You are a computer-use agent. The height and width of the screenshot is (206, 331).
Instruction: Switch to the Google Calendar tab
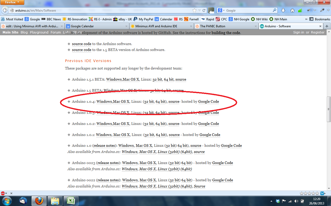97,26
